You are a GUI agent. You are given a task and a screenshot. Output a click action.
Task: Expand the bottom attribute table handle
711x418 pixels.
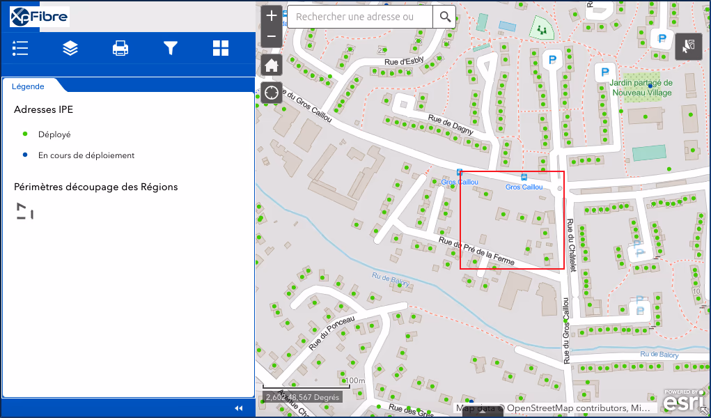483,411
